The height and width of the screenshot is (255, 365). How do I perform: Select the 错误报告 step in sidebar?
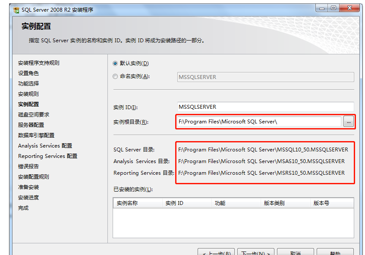click(28, 167)
